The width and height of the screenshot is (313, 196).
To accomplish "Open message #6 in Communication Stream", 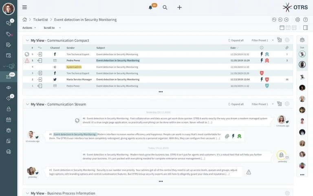I will (x=176, y=120).
